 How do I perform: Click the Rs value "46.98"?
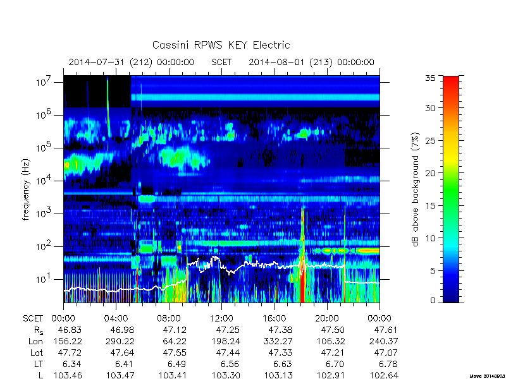click(x=122, y=330)
